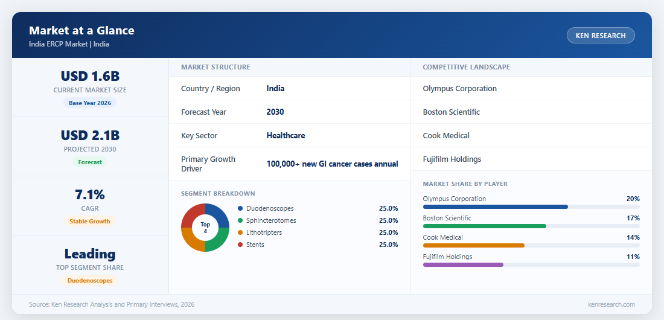Click the KEN RESEARCH badge button

pos(601,36)
